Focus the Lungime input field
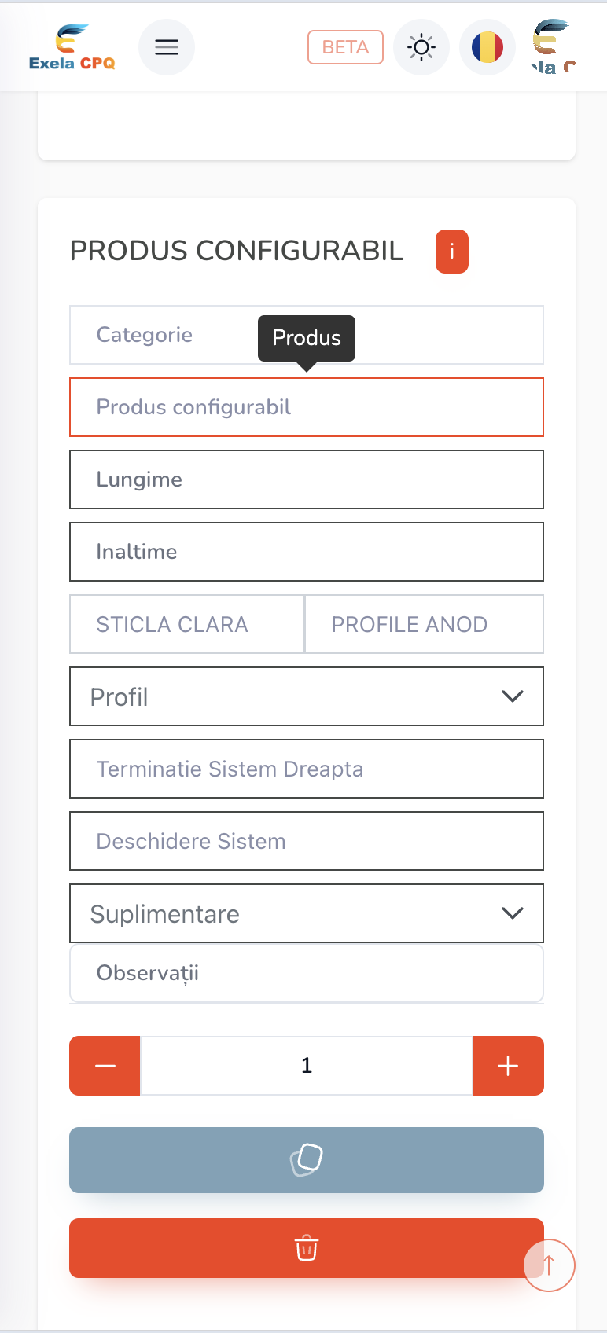The height and width of the screenshot is (1333, 607). point(307,479)
